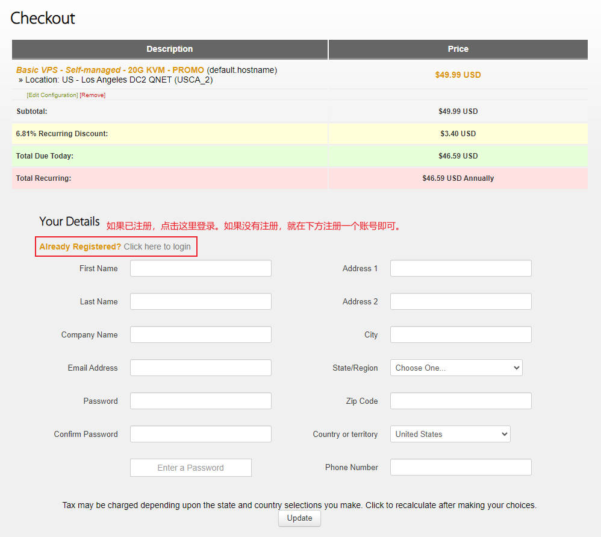
Task: Open the Country or territory dropdown
Action: (x=450, y=434)
